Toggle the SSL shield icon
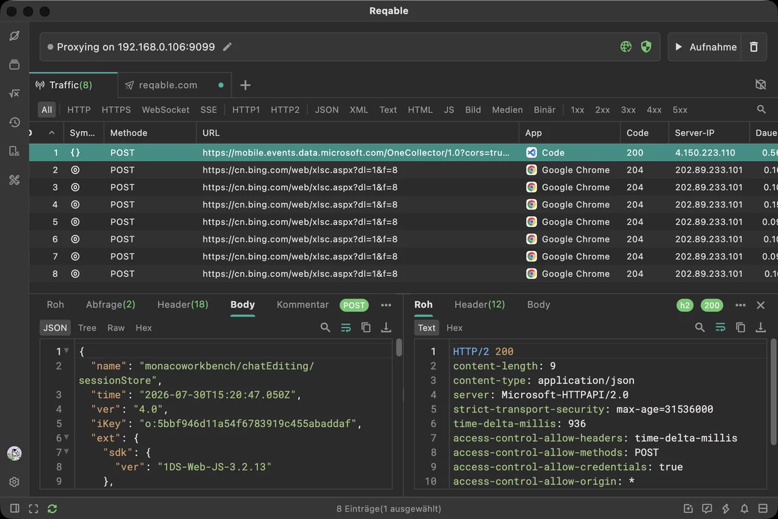 coord(646,47)
